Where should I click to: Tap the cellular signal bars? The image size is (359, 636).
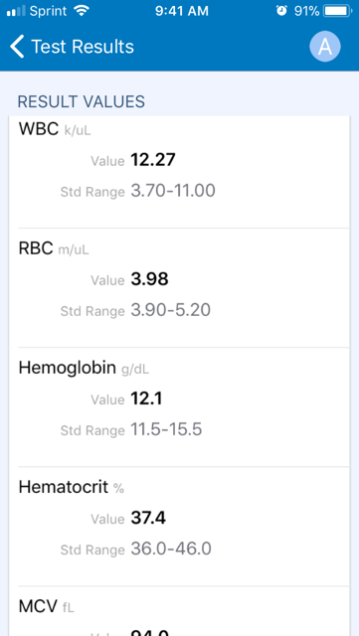point(16,11)
